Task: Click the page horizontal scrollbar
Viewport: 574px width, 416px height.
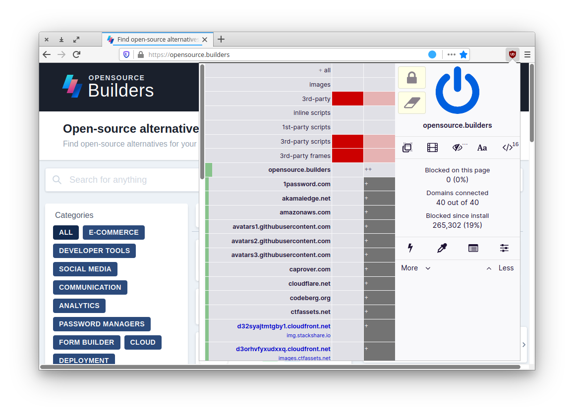Action: tap(280, 366)
